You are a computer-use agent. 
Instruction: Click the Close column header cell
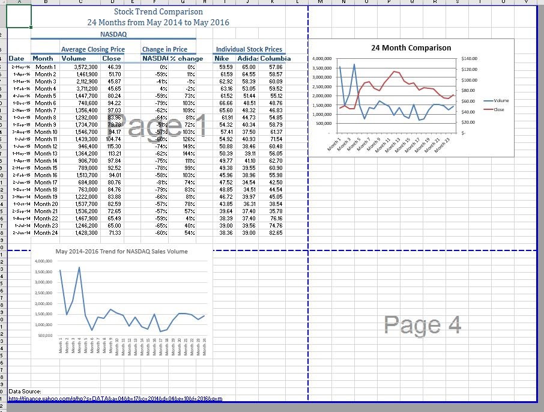click(x=111, y=59)
